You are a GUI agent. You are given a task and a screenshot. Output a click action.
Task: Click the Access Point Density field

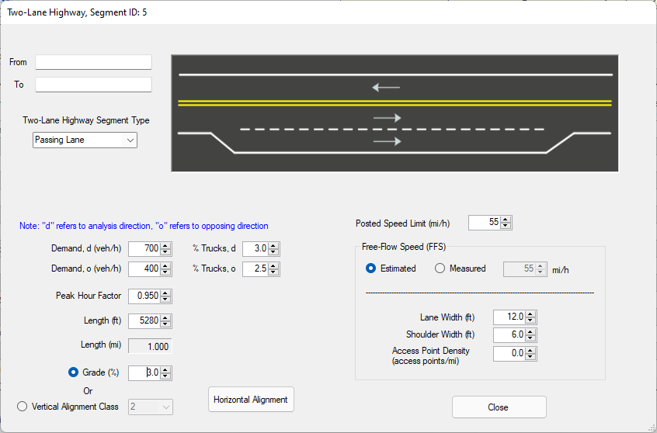click(509, 353)
